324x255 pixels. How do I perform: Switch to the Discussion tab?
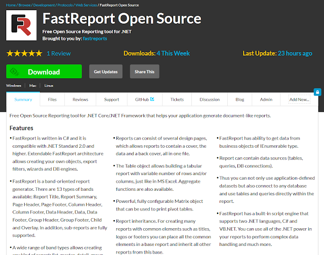210,100
